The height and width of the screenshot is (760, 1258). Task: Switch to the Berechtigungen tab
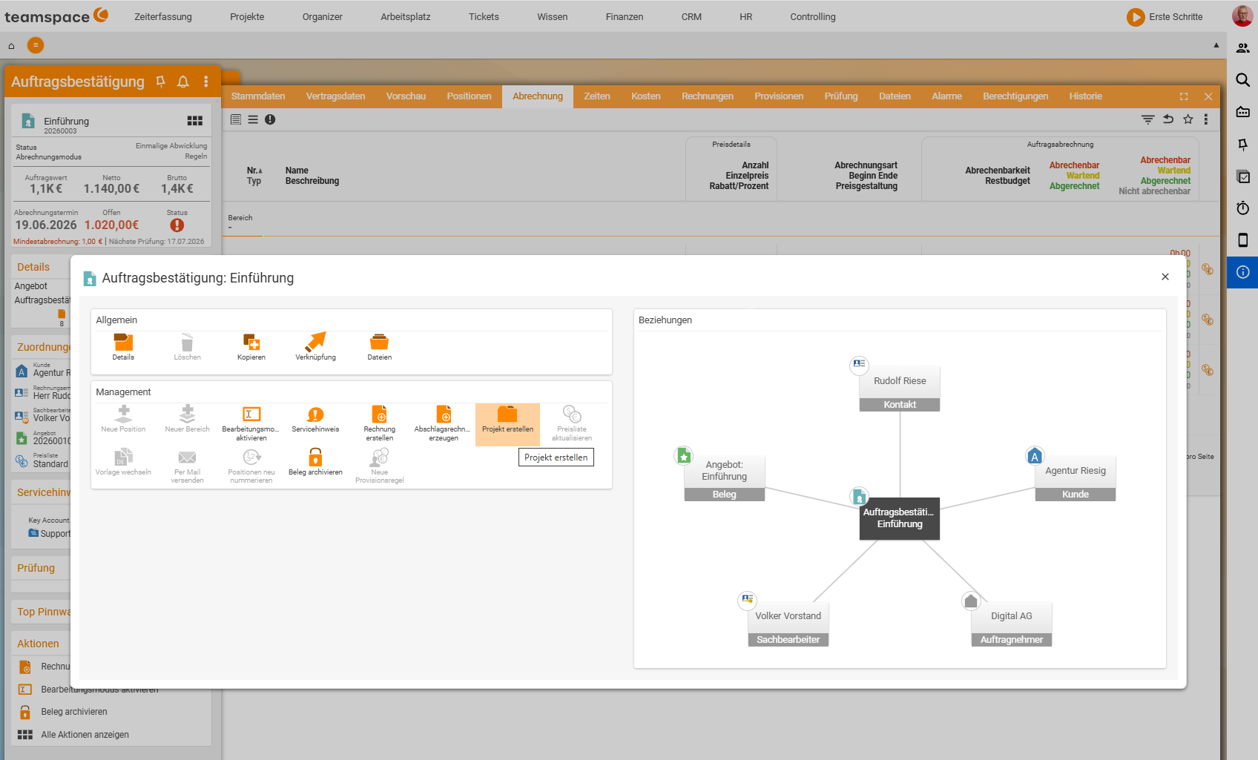[1015, 96]
